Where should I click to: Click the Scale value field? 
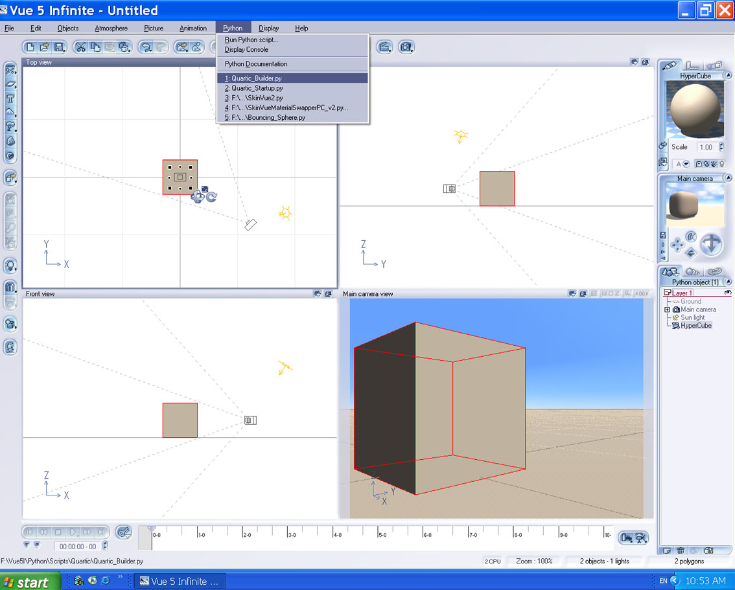[x=705, y=147]
